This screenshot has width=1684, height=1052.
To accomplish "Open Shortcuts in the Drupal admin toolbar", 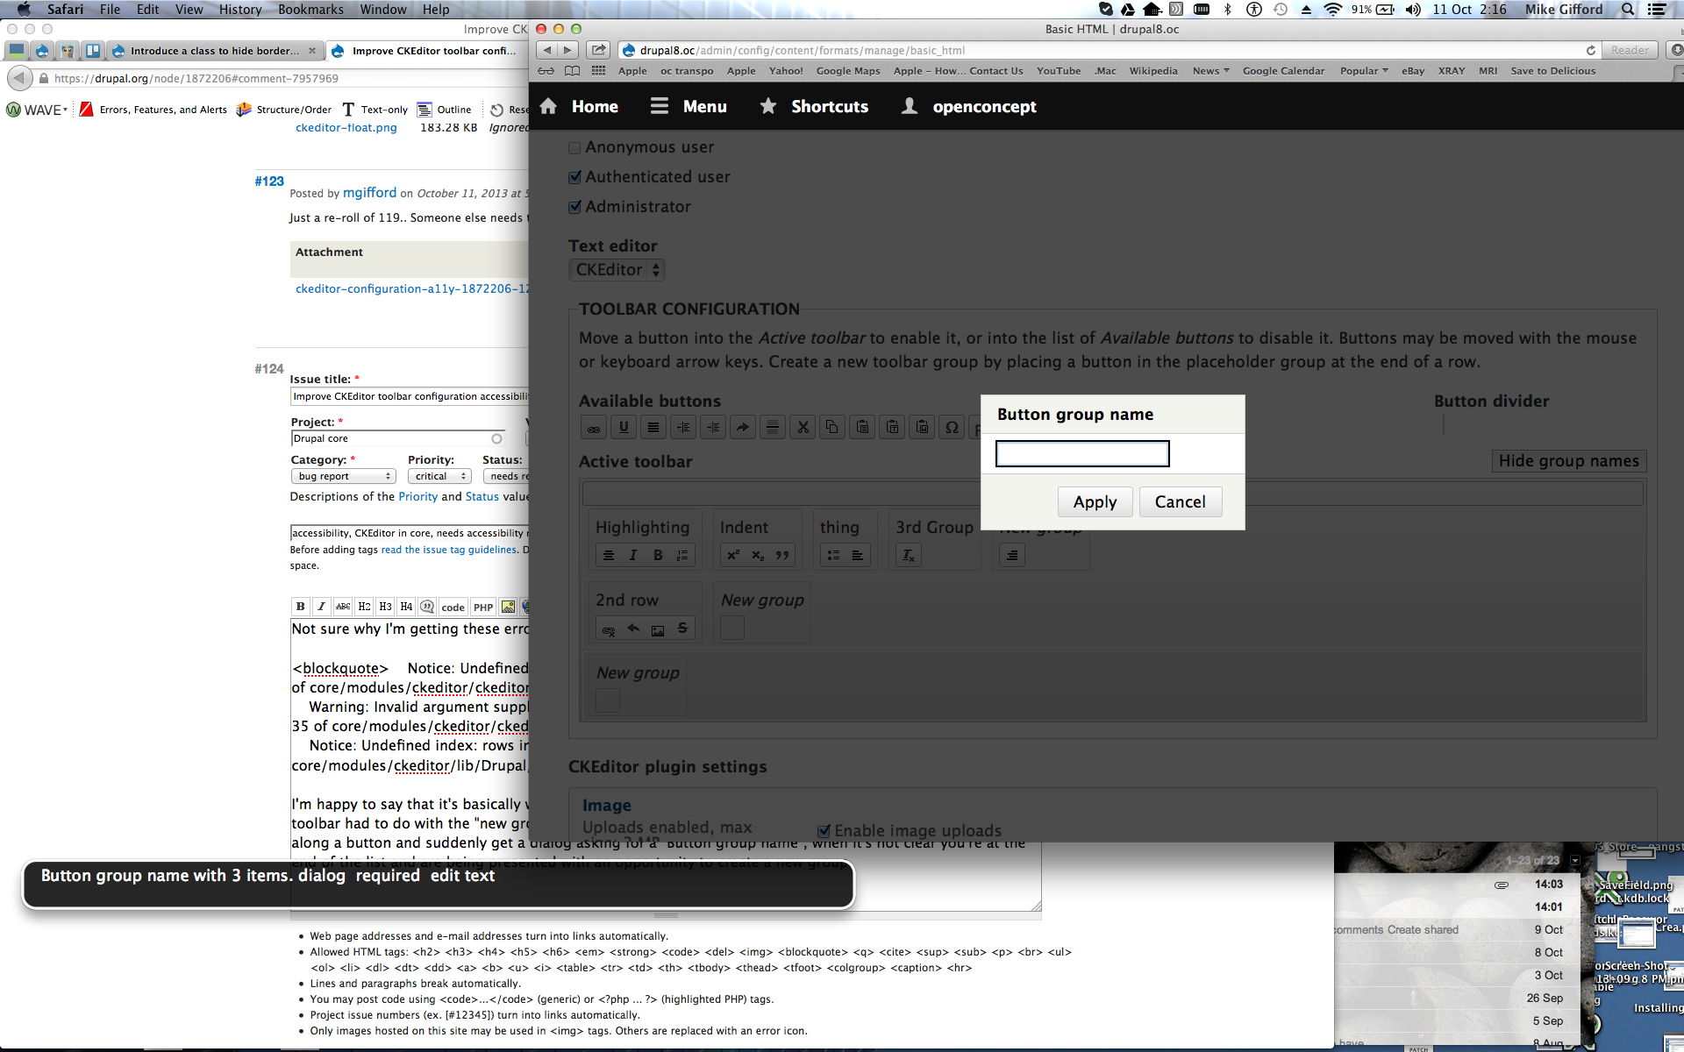I will (x=814, y=107).
